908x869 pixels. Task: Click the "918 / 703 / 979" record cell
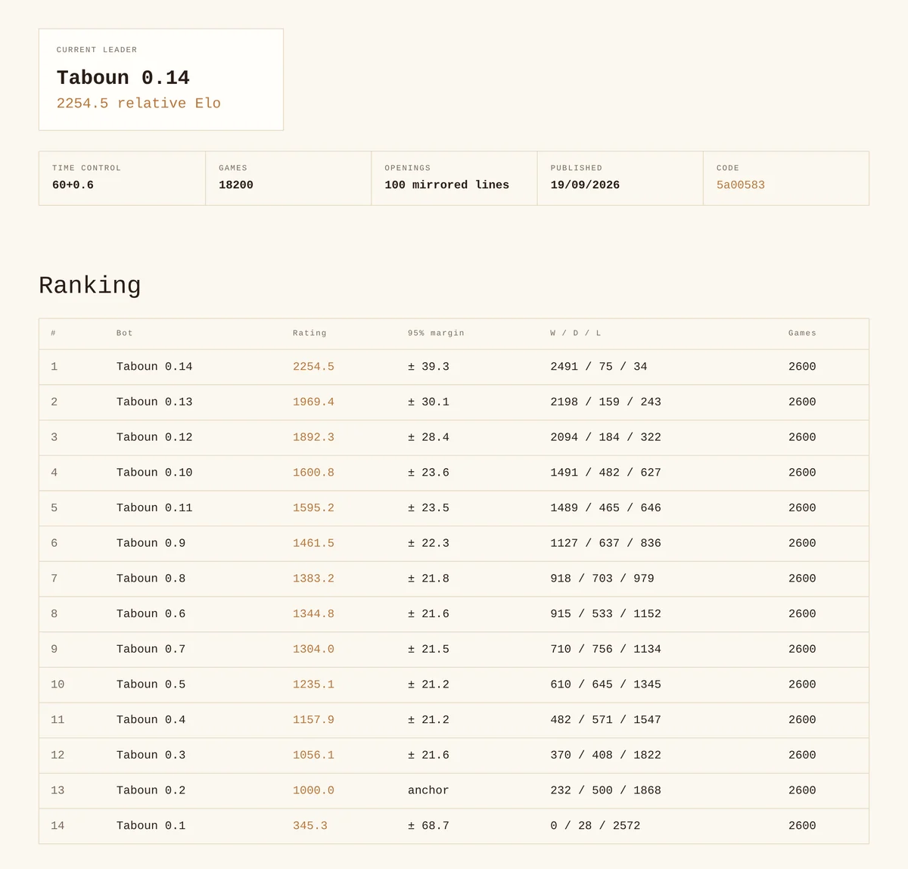pos(602,579)
